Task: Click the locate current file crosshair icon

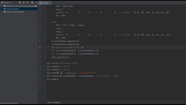Action: [x=20, y=3]
